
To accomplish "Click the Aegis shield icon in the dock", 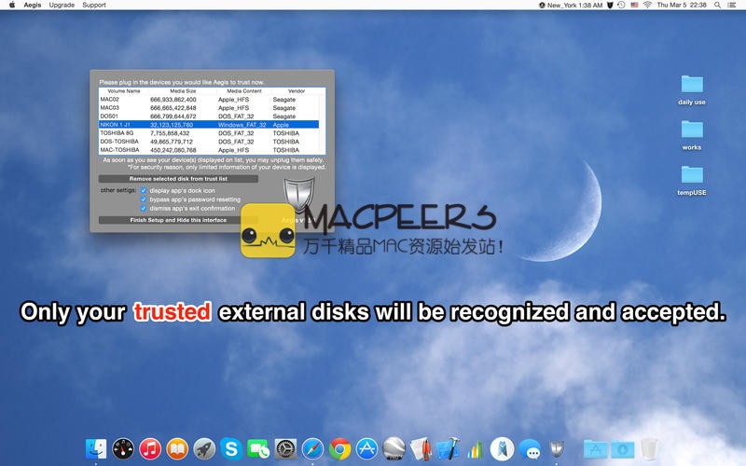I will [557, 449].
